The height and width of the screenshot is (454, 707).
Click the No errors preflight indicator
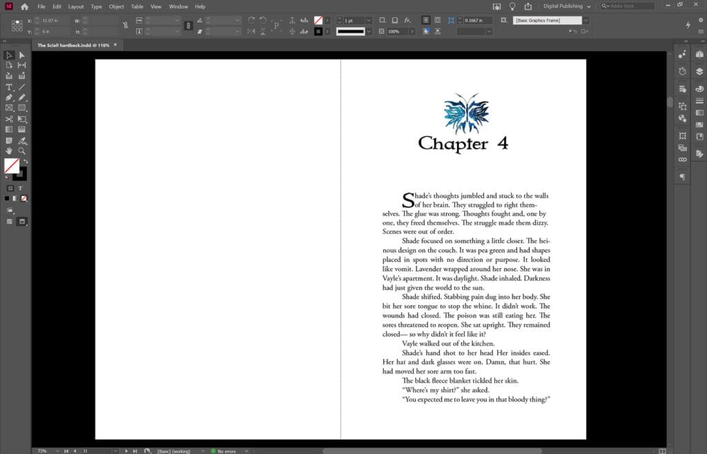point(226,450)
